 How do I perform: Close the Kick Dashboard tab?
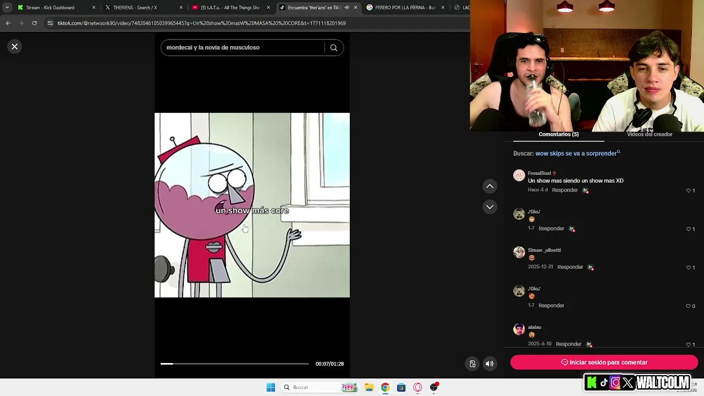(94, 8)
